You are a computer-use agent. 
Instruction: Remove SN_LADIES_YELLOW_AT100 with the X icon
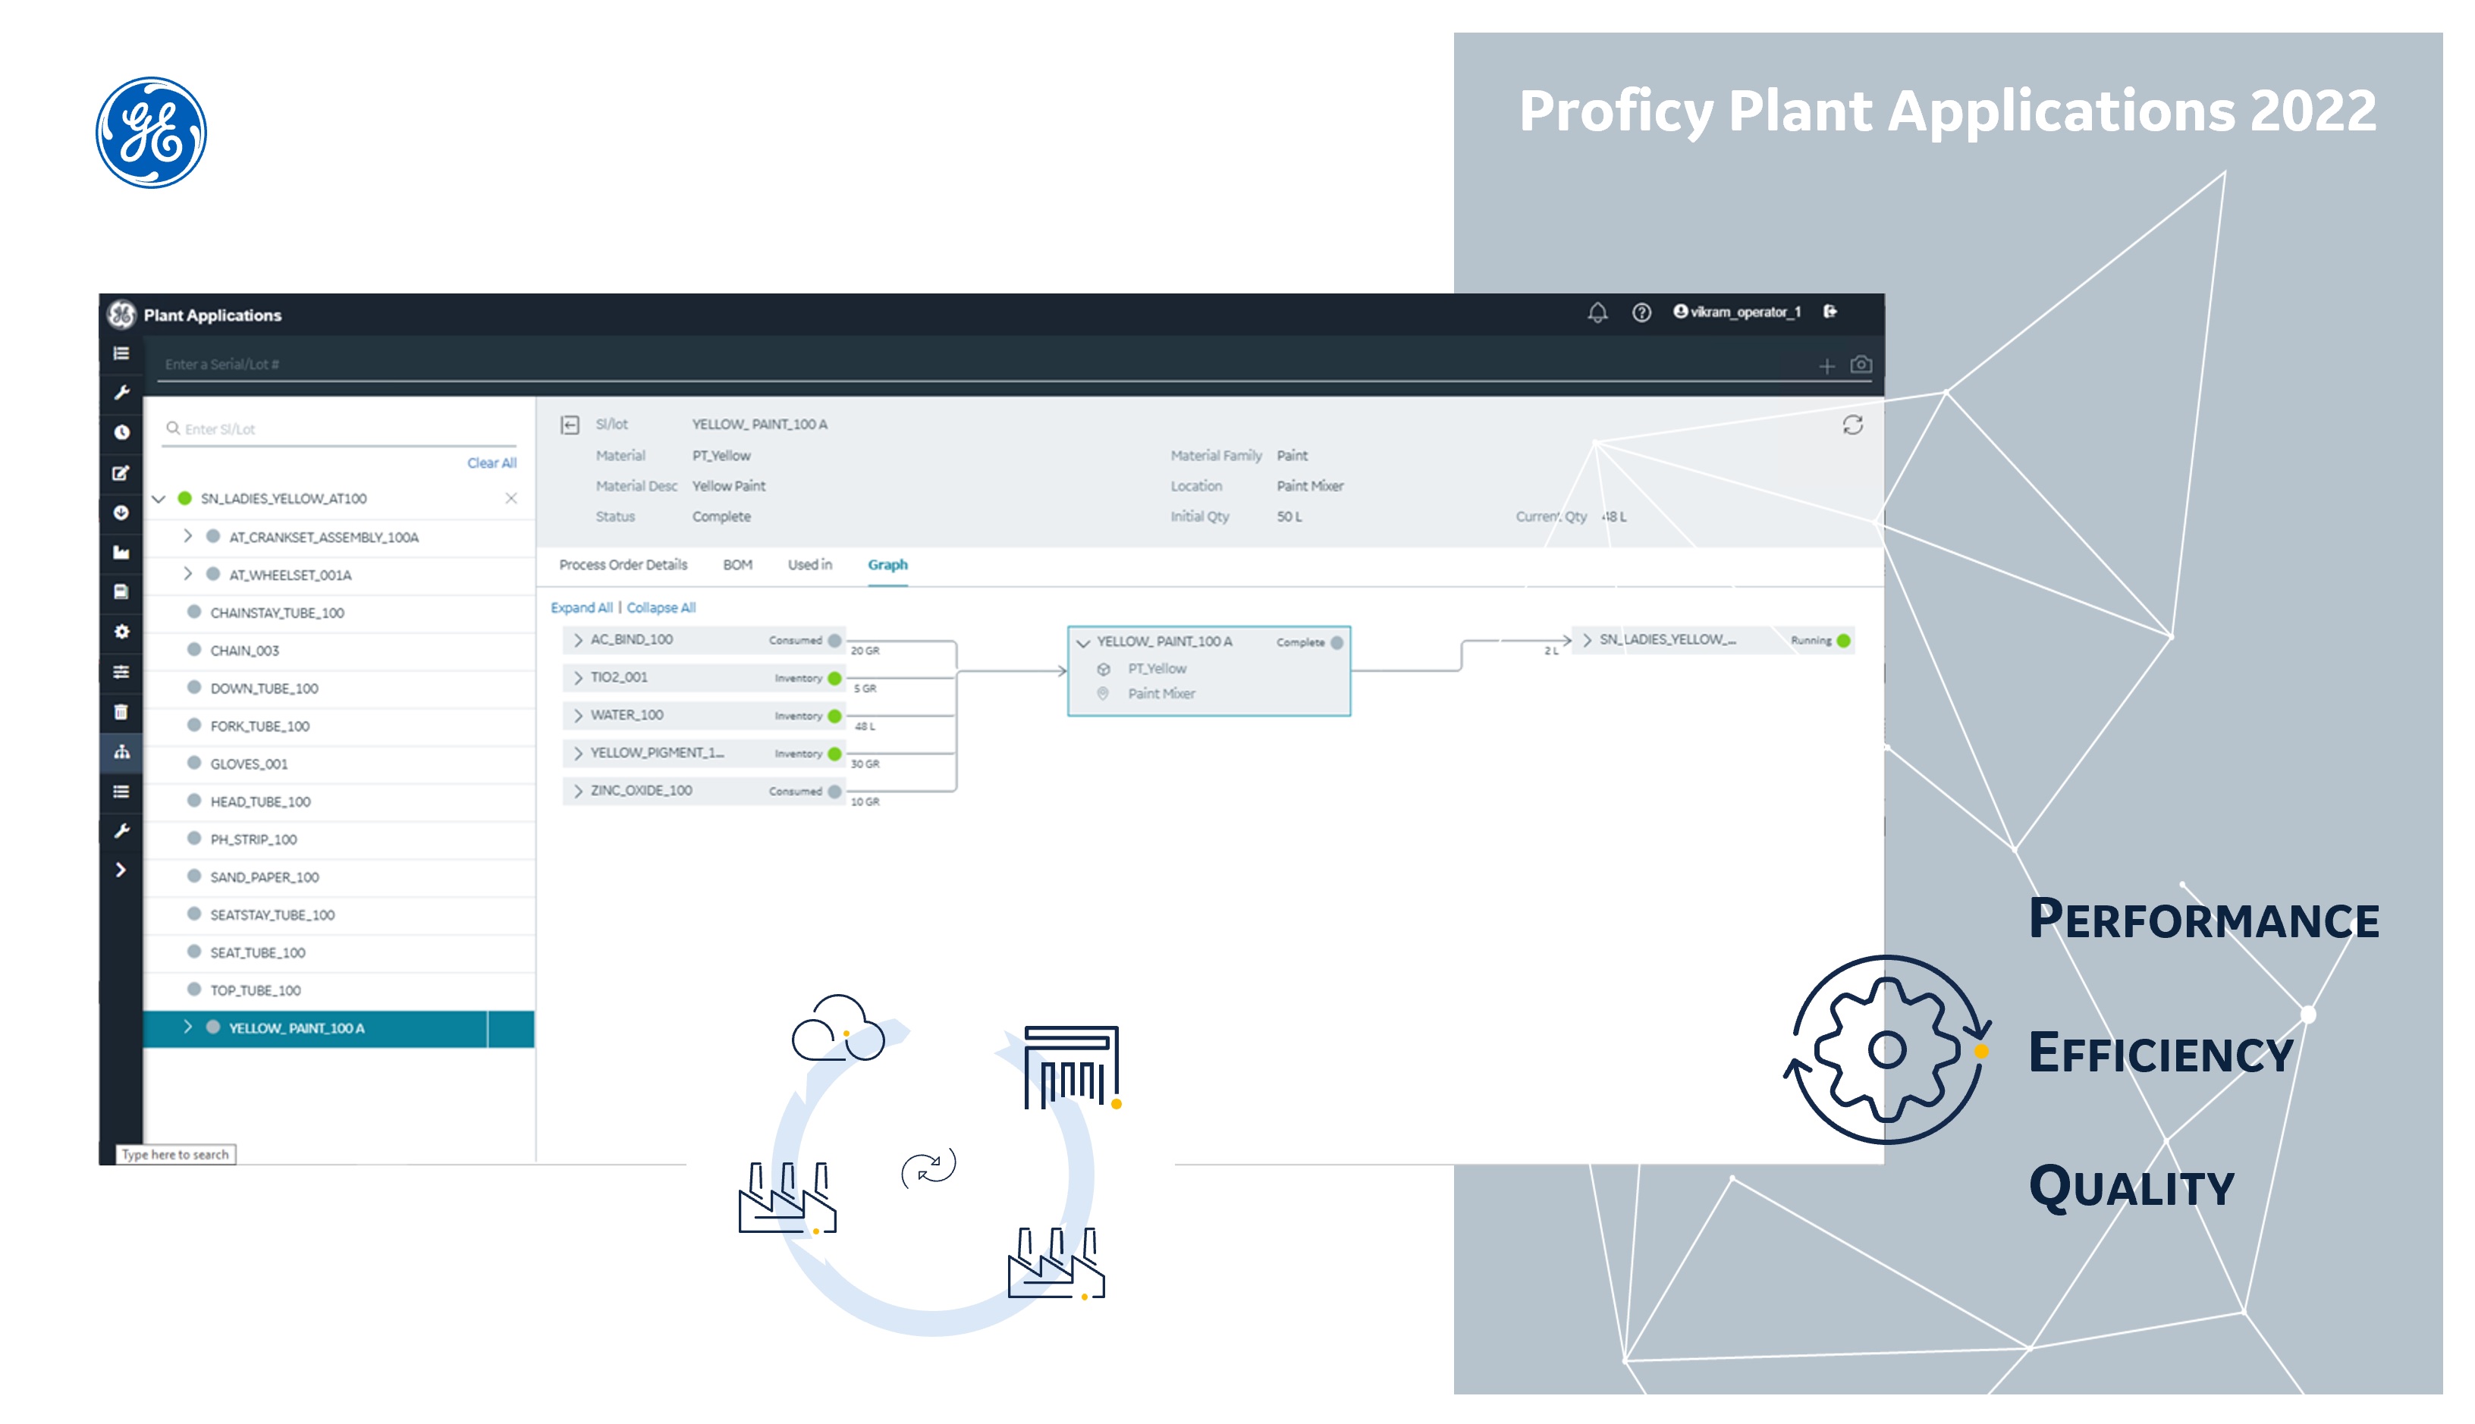tap(510, 498)
